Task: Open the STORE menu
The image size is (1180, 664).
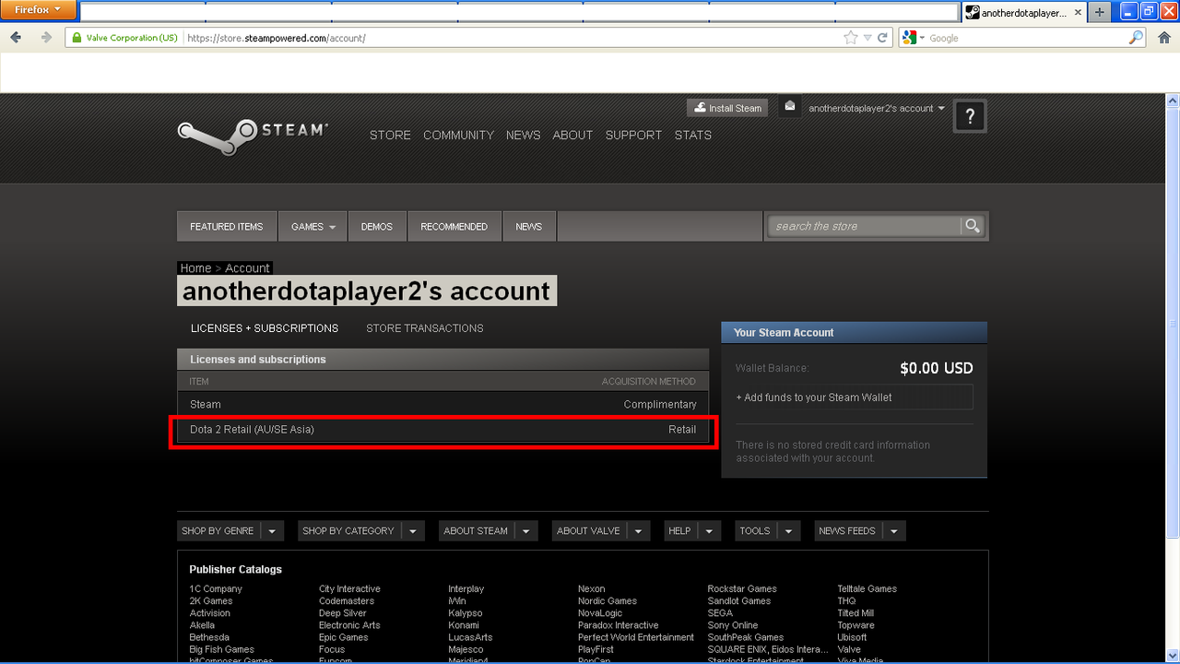Action: click(x=390, y=135)
